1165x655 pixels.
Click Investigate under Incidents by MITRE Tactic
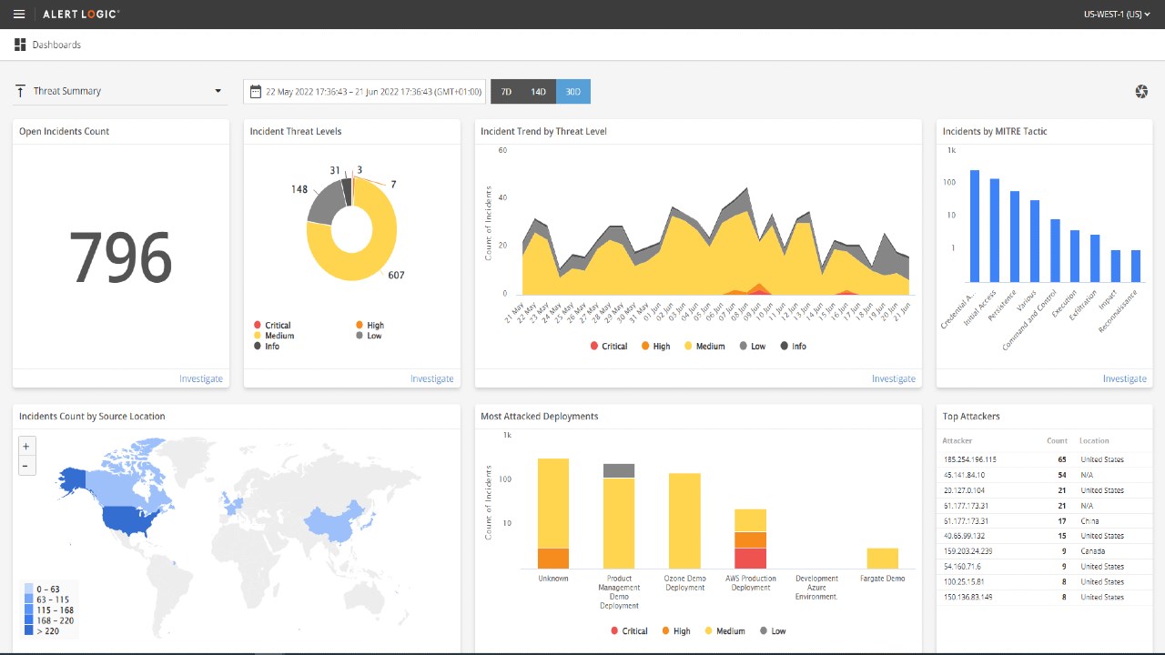(1125, 378)
